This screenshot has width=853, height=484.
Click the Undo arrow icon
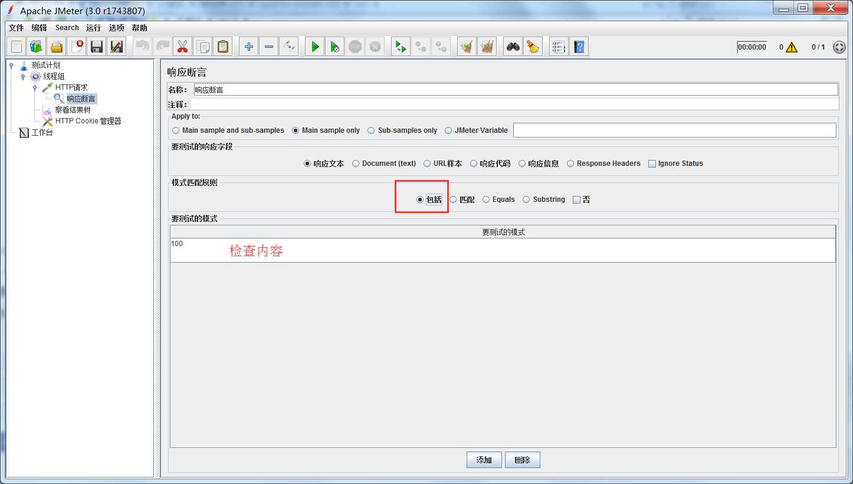(142, 47)
